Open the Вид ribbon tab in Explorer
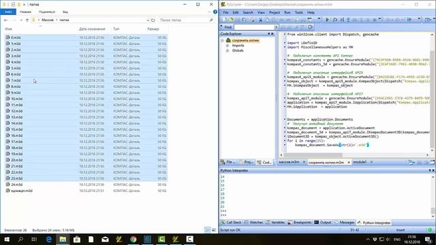The height and width of the screenshot is (245, 436). (65, 12)
